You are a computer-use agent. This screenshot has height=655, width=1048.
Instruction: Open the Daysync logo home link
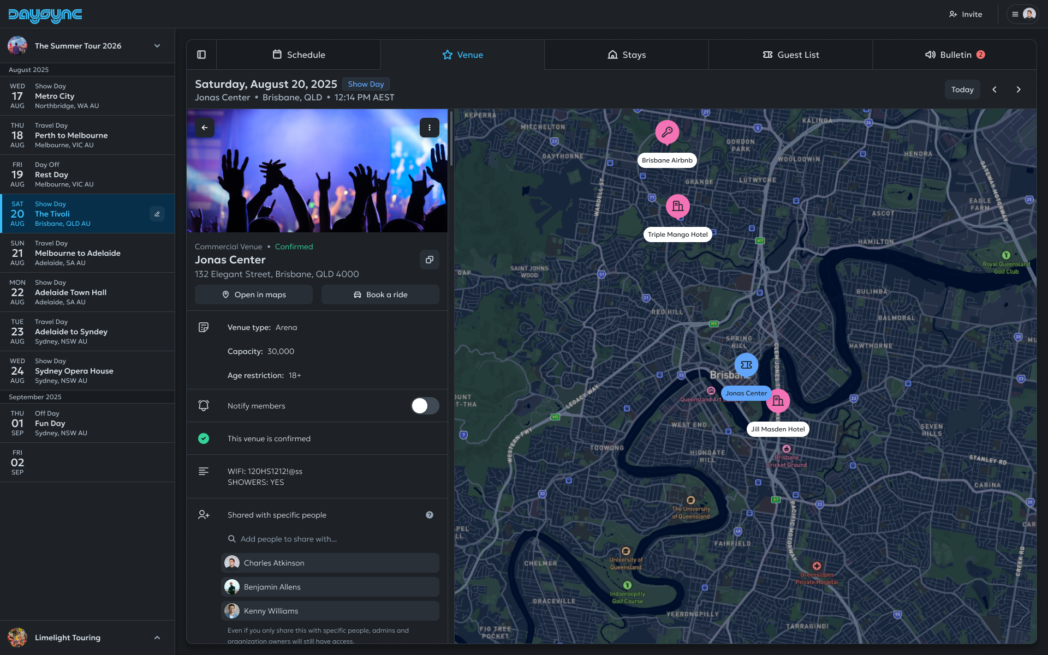point(45,15)
